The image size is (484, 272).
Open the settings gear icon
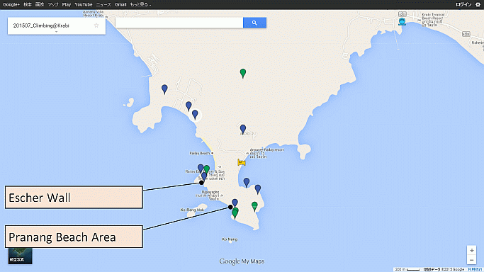point(478,4)
